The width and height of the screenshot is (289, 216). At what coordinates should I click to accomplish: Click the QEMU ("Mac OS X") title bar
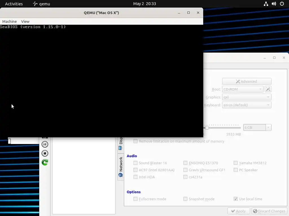tap(101, 13)
